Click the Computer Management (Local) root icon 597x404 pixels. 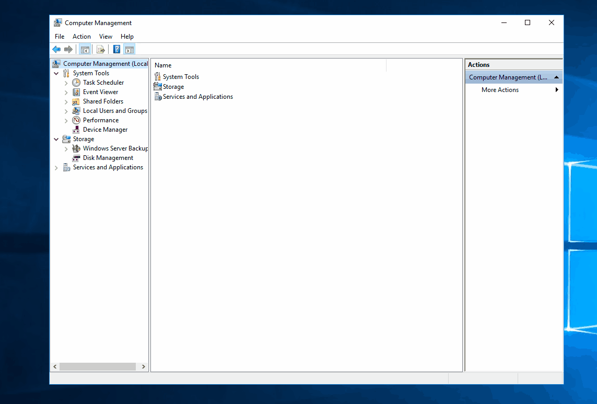[57, 64]
